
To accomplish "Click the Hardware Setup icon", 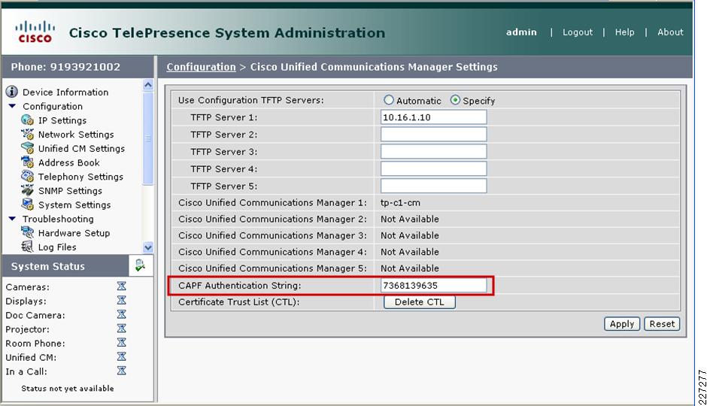I will (27, 233).
